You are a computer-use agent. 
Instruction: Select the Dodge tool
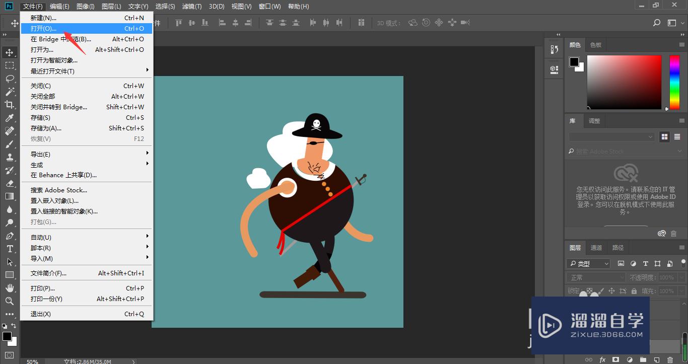10,223
